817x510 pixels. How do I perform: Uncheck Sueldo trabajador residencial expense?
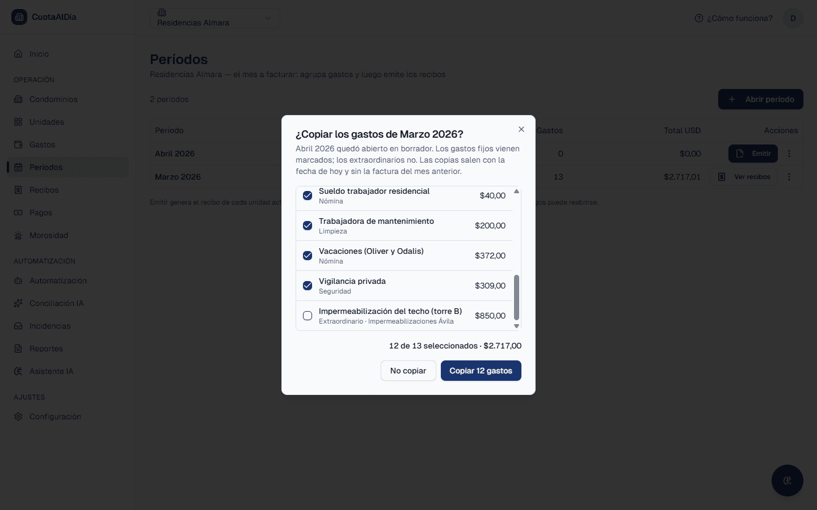point(308,195)
